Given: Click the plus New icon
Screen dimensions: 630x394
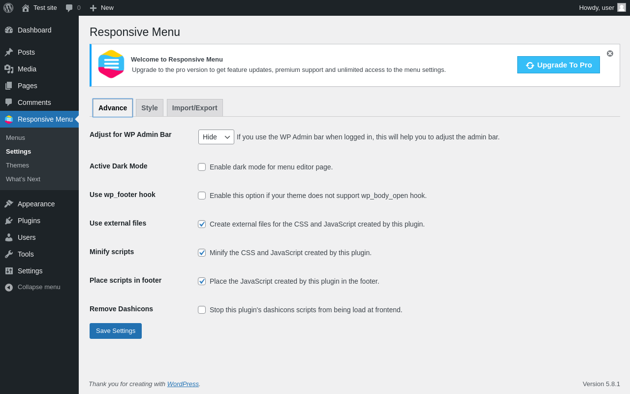Looking at the screenshot, I should [x=93, y=8].
